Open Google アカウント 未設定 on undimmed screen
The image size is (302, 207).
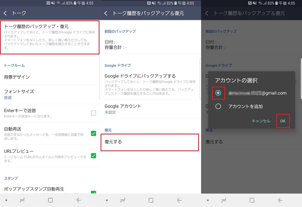click(150, 109)
